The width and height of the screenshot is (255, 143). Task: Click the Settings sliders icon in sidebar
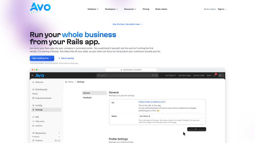[x=33, y=110]
